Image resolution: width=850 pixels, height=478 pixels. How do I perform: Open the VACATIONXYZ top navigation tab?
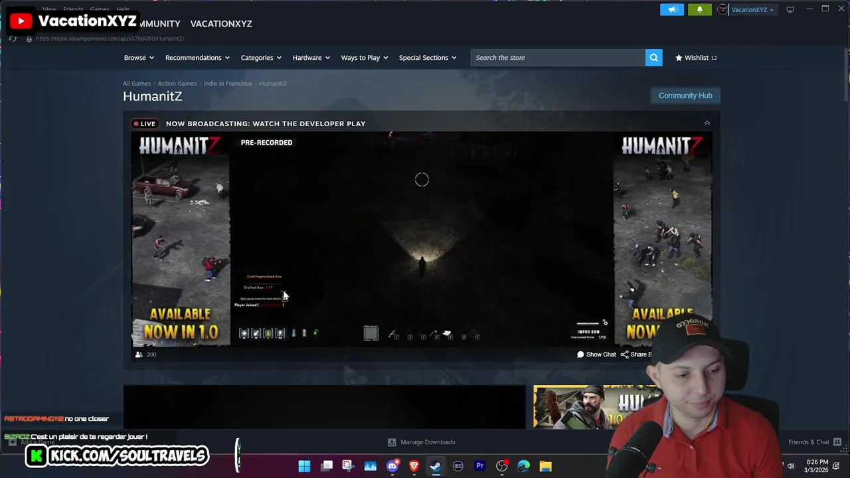coord(221,24)
